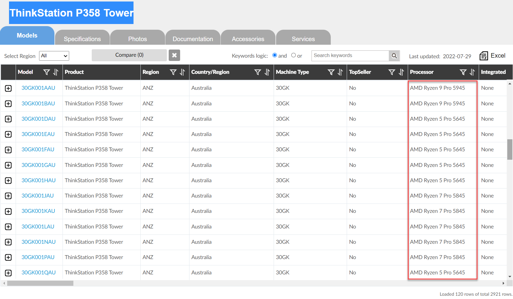Filter the Machine Type column
Screen dimensions: 513x299
click(331, 72)
